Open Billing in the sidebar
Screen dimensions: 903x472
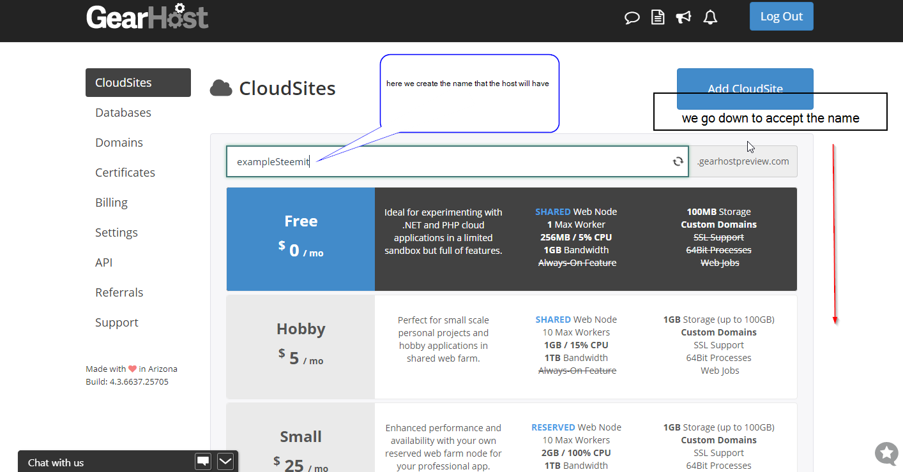111,202
